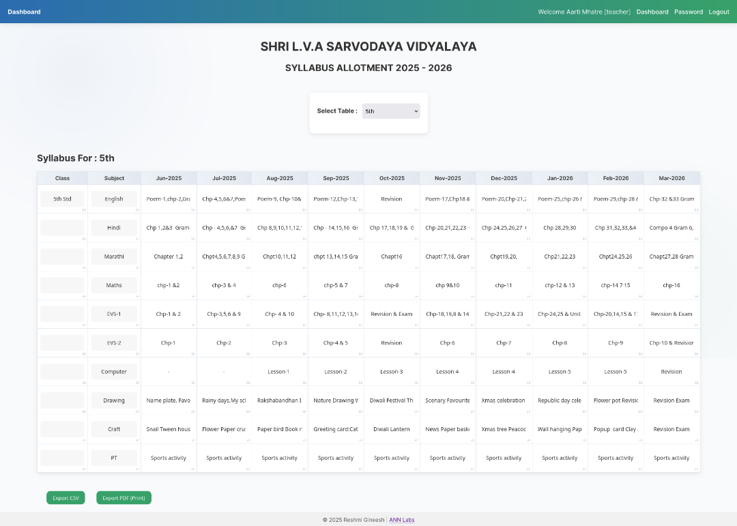737x526 pixels.
Task: Open the Password menu item
Action: 689,12
